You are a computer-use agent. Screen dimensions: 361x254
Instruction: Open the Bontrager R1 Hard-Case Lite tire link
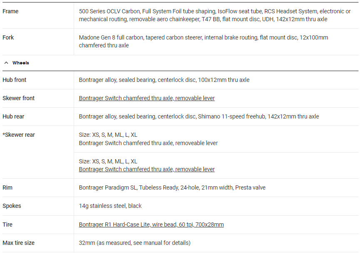[x=151, y=224]
